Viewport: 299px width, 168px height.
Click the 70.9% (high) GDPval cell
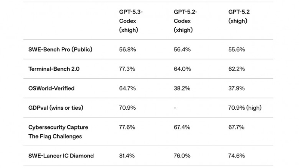tap(245, 108)
